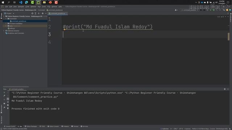Open Windows search icon in taskbar
The image size is (232, 130).
point(9,3)
